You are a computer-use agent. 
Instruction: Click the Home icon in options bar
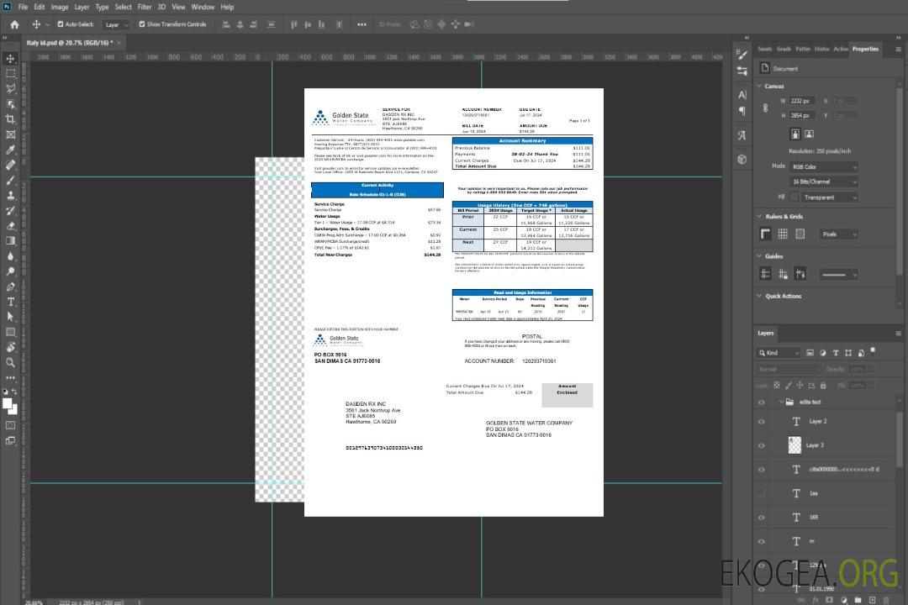coord(14,24)
